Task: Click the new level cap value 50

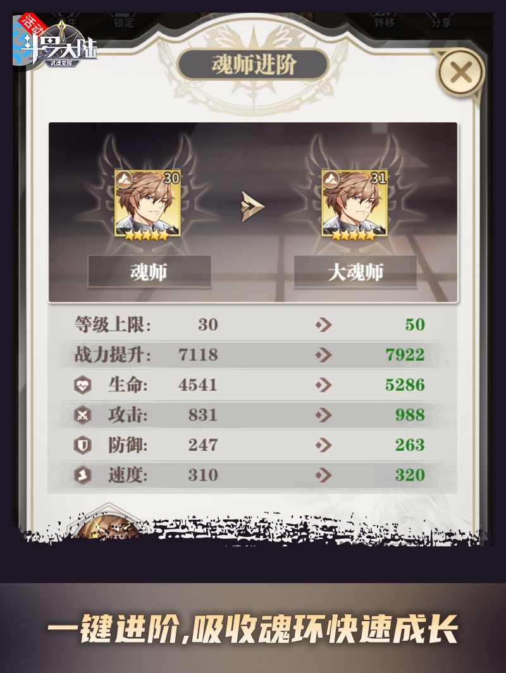Action: click(x=415, y=325)
